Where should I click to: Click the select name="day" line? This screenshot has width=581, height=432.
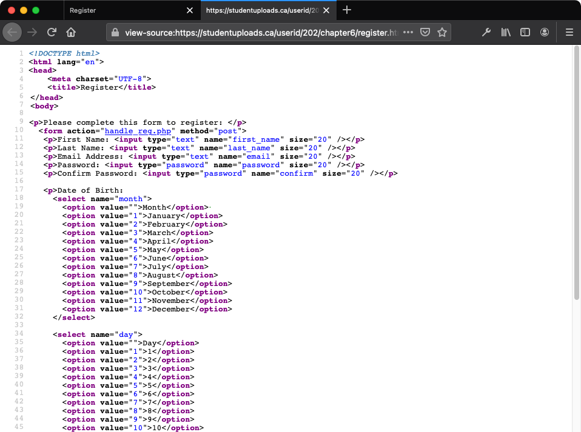[x=98, y=334]
